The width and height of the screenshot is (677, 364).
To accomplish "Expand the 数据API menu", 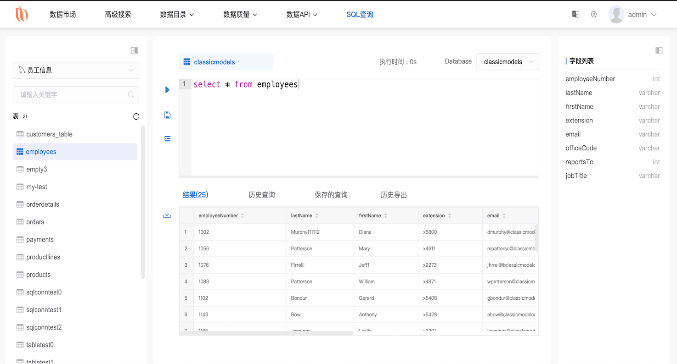I will [302, 15].
